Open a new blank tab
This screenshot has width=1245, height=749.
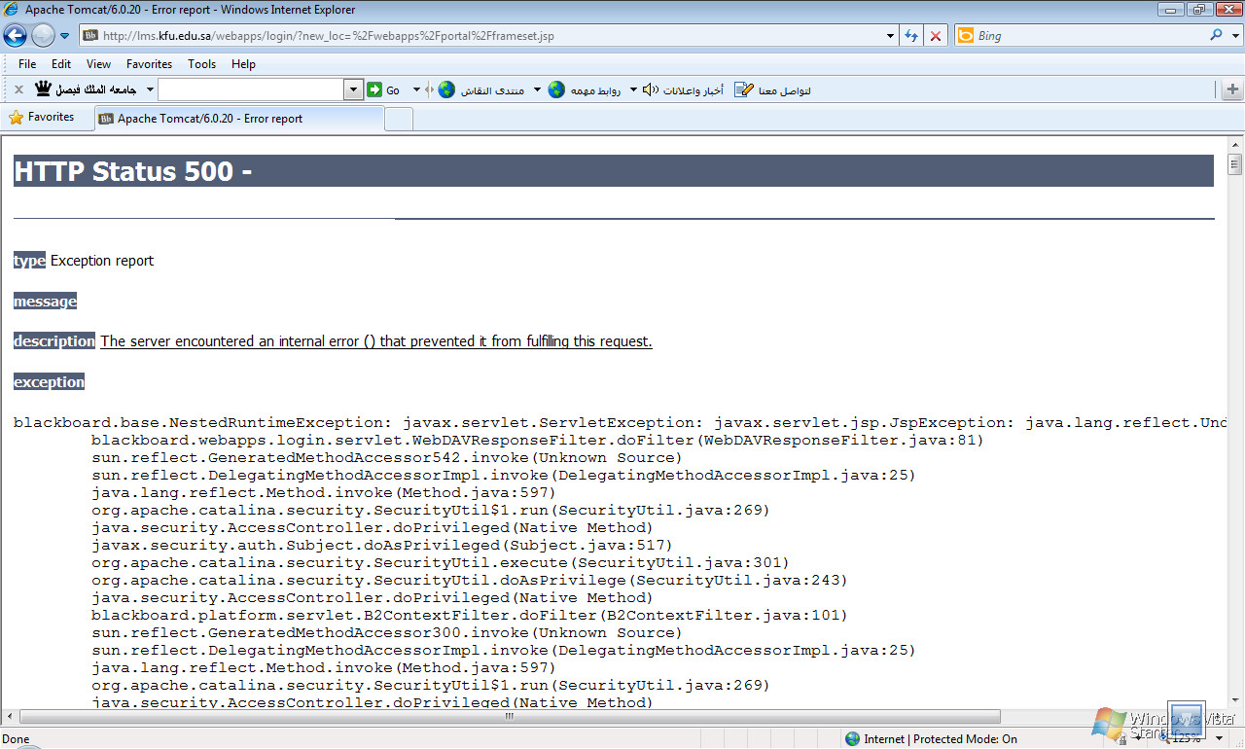click(x=399, y=119)
